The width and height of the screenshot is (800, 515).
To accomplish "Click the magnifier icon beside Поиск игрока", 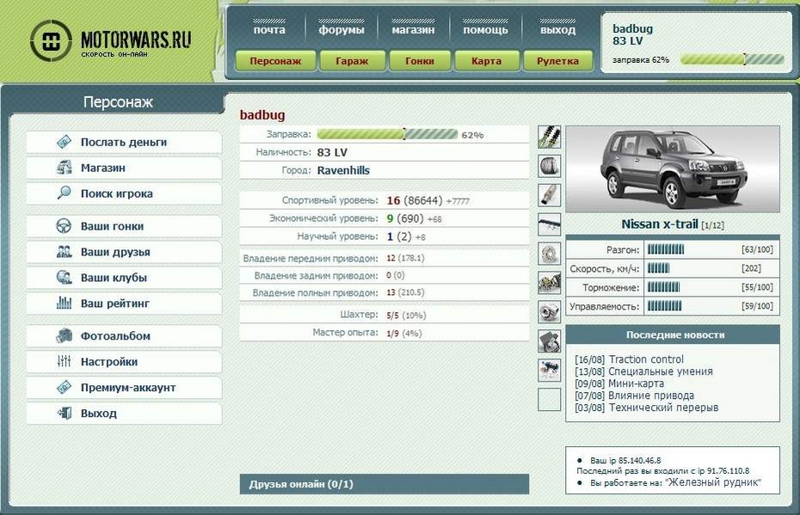I will pyautogui.click(x=64, y=193).
